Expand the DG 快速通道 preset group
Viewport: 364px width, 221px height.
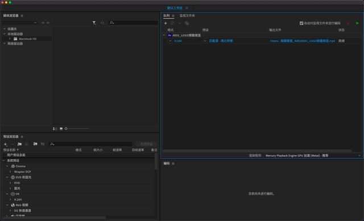[x=10, y=211]
